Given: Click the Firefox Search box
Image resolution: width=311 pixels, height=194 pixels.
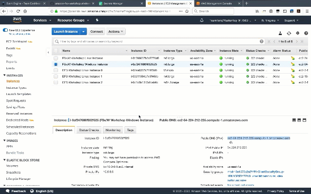Looking at the screenshot, I should click(213, 11).
